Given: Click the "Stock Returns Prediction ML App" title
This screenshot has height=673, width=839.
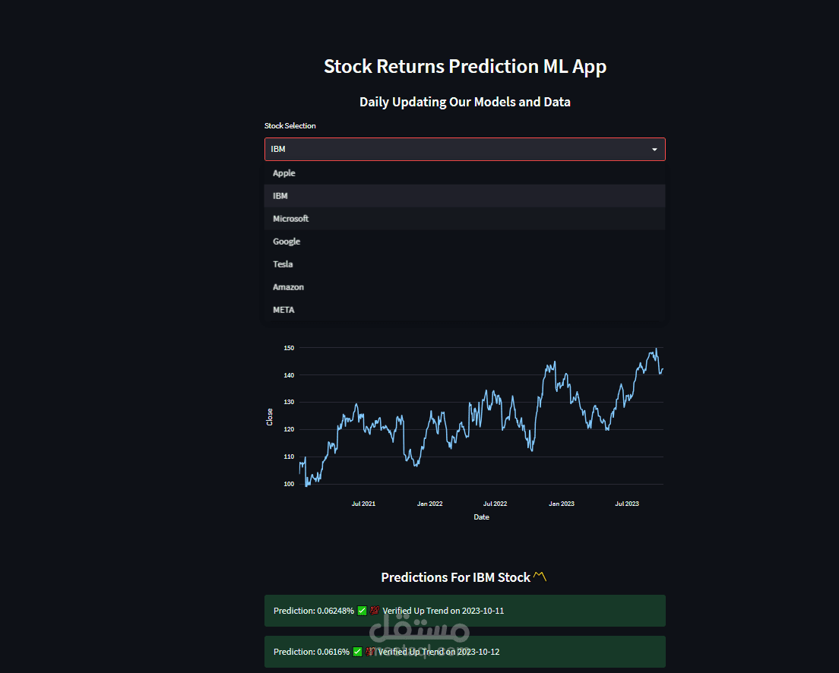Looking at the screenshot, I should click(465, 66).
